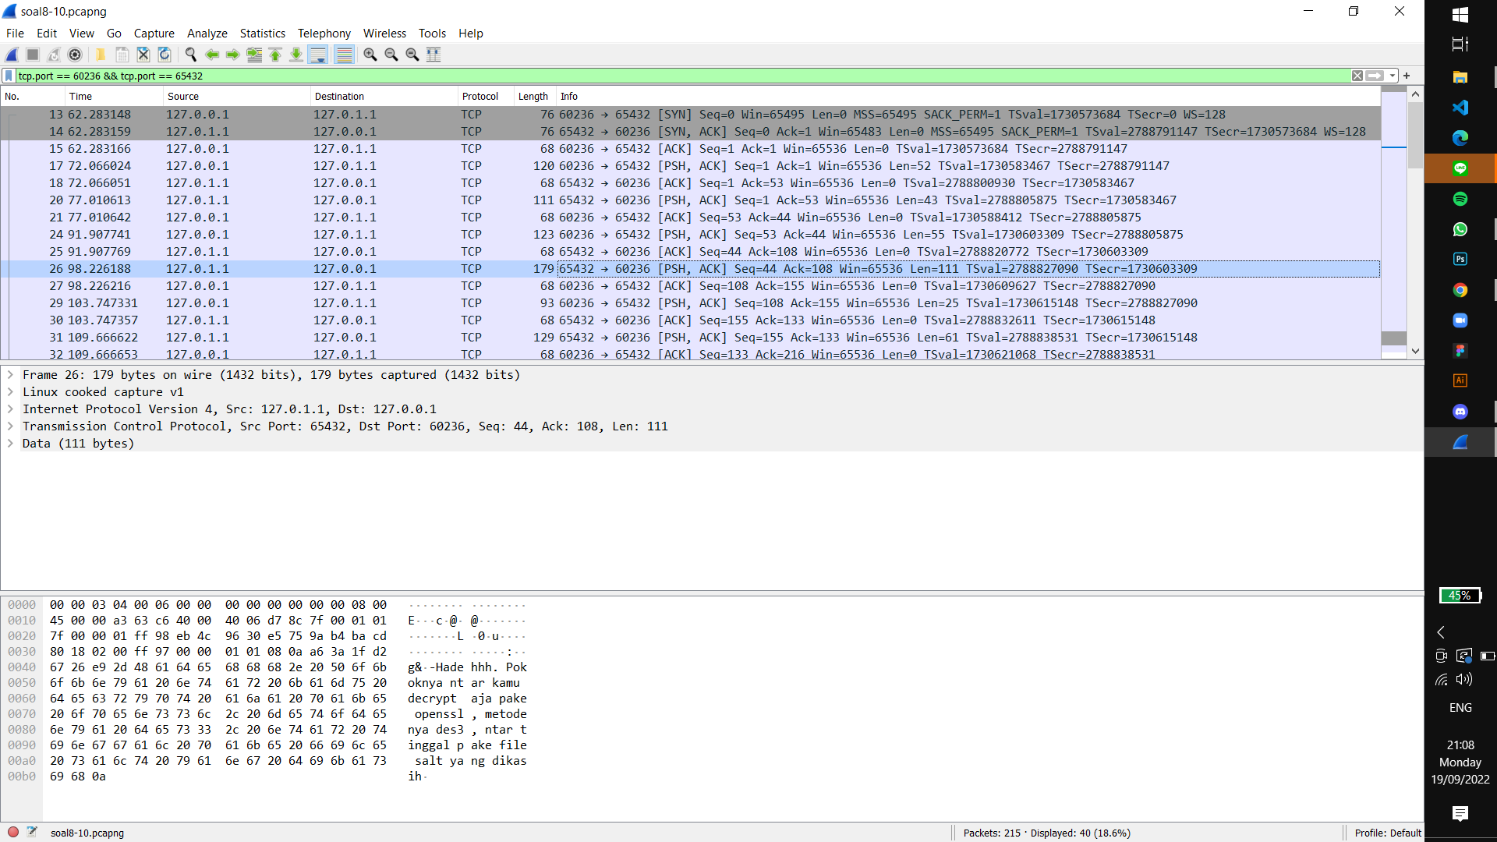This screenshot has width=1497, height=842.
Task: Start capturing packets with shark fin icon
Action: [12, 55]
